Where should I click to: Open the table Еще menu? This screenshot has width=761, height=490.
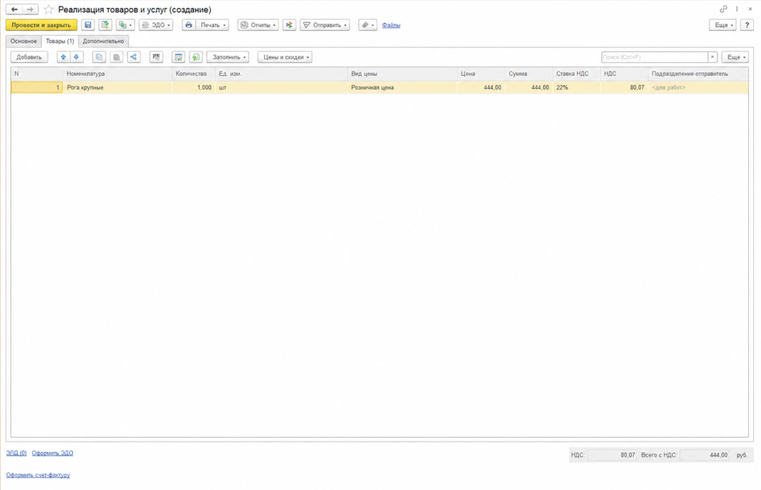[736, 57]
